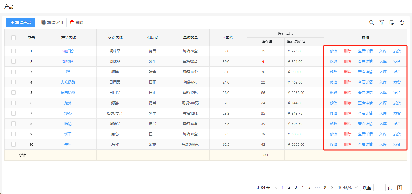Screen dimensions: 412x194
Task: Open the filter funnel icon
Action: pyautogui.click(x=382, y=22)
